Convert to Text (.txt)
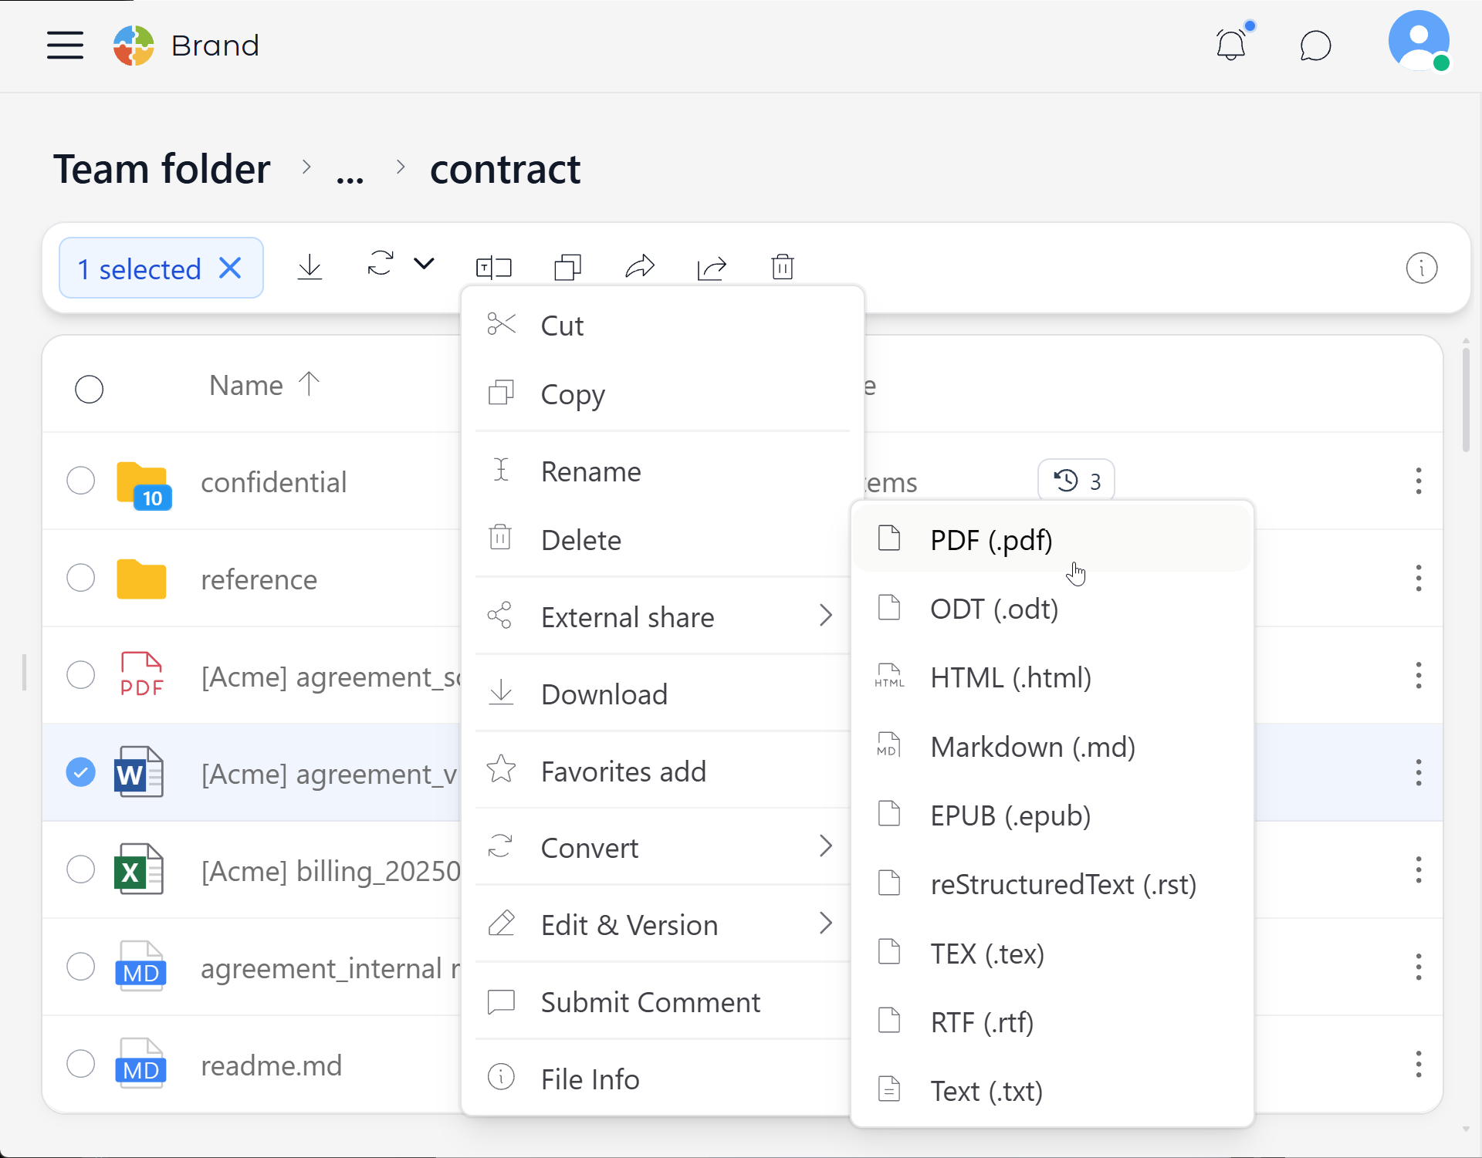The width and height of the screenshot is (1482, 1158). tap(1051, 1091)
